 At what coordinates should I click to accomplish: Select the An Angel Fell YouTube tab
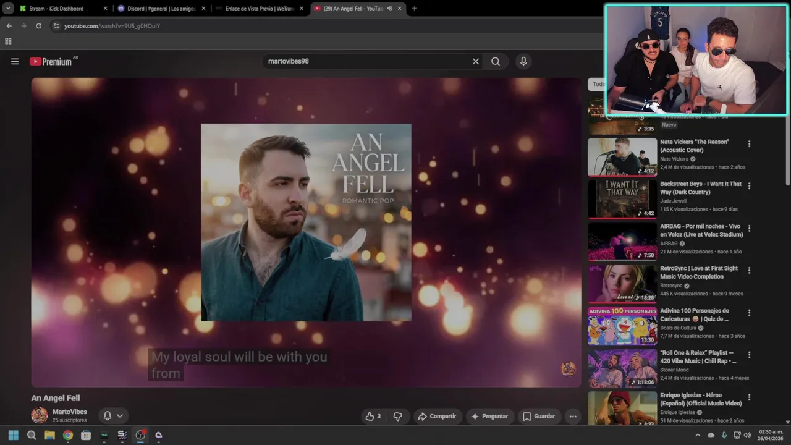352,9
